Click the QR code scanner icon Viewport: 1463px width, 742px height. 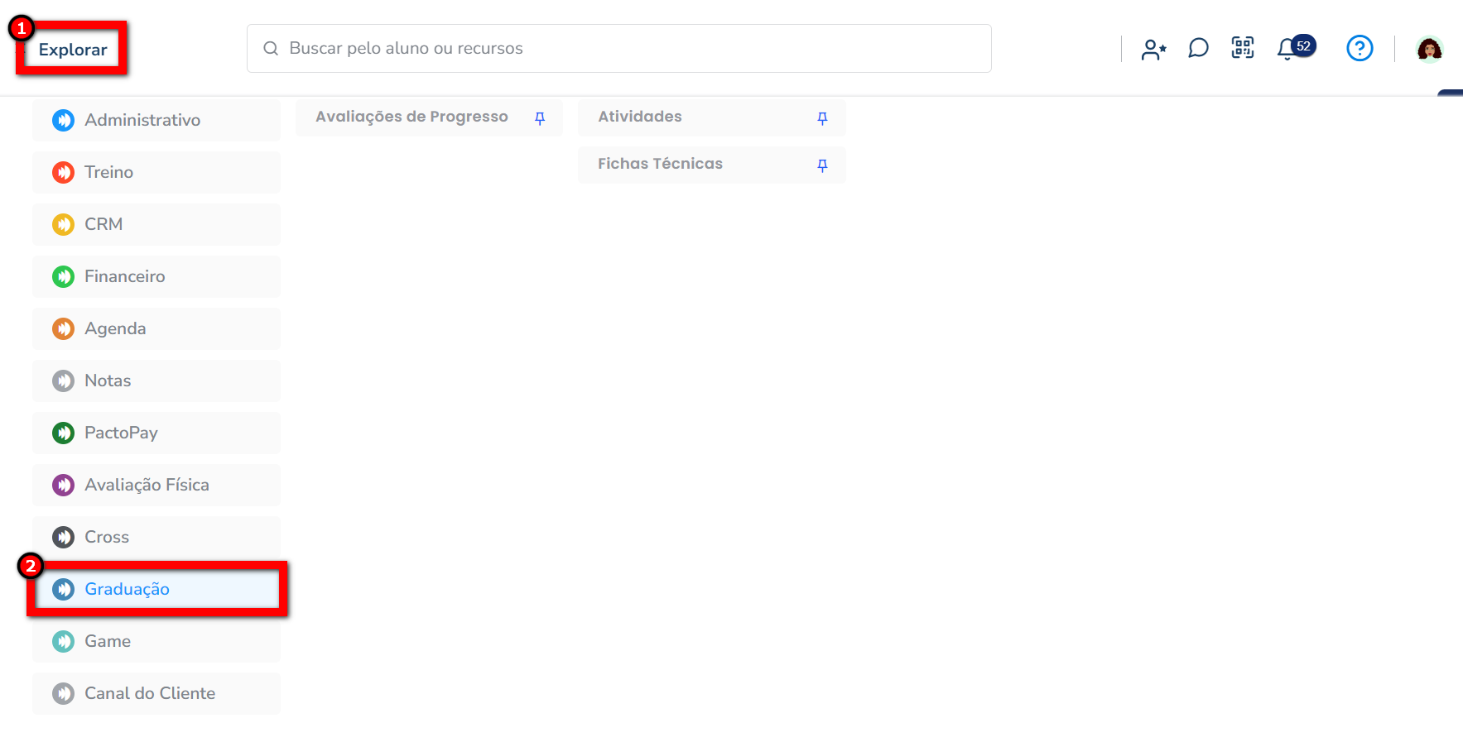(x=1243, y=48)
